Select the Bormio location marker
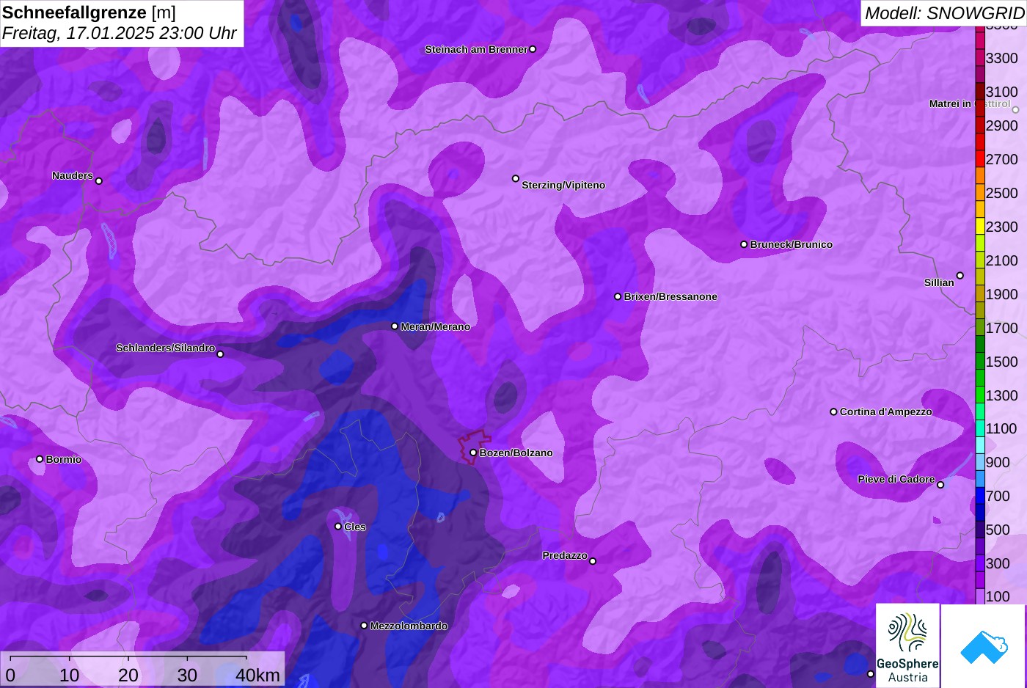This screenshot has height=688, width=1027. tap(40, 459)
